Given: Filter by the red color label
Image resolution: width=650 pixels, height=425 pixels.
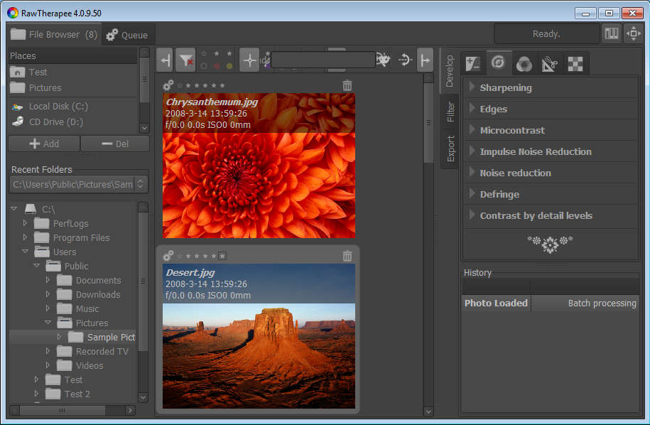Looking at the screenshot, I should 216,66.
